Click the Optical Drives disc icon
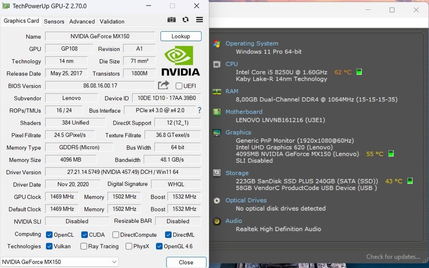The image size is (429, 268). (x=217, y=201)
